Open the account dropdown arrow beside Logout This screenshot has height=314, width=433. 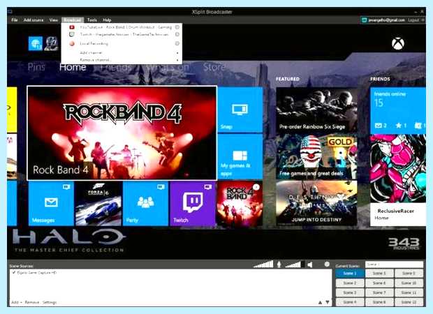coord(423,20)
